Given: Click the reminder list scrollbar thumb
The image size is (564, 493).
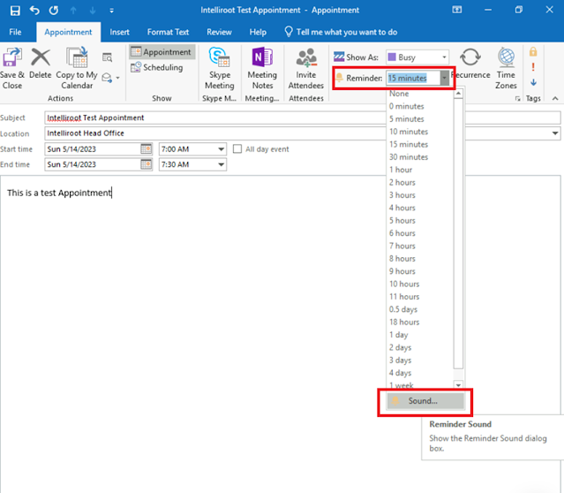Looking at the screenshot, I should tap(458, 233).
